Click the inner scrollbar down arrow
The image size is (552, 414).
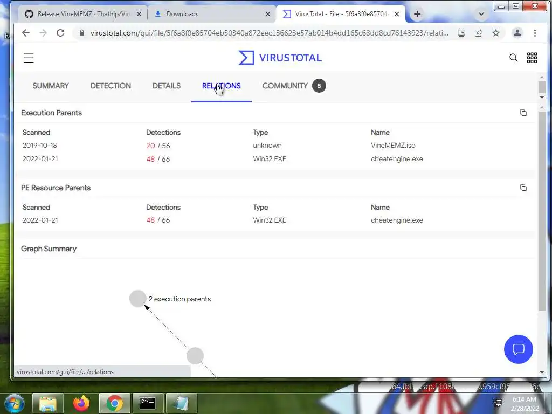point(542,372)
